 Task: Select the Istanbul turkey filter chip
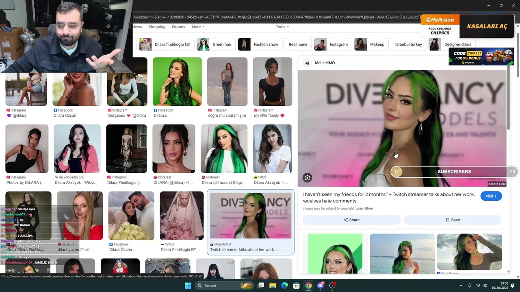pyautogui.click(x=408, y=44)
